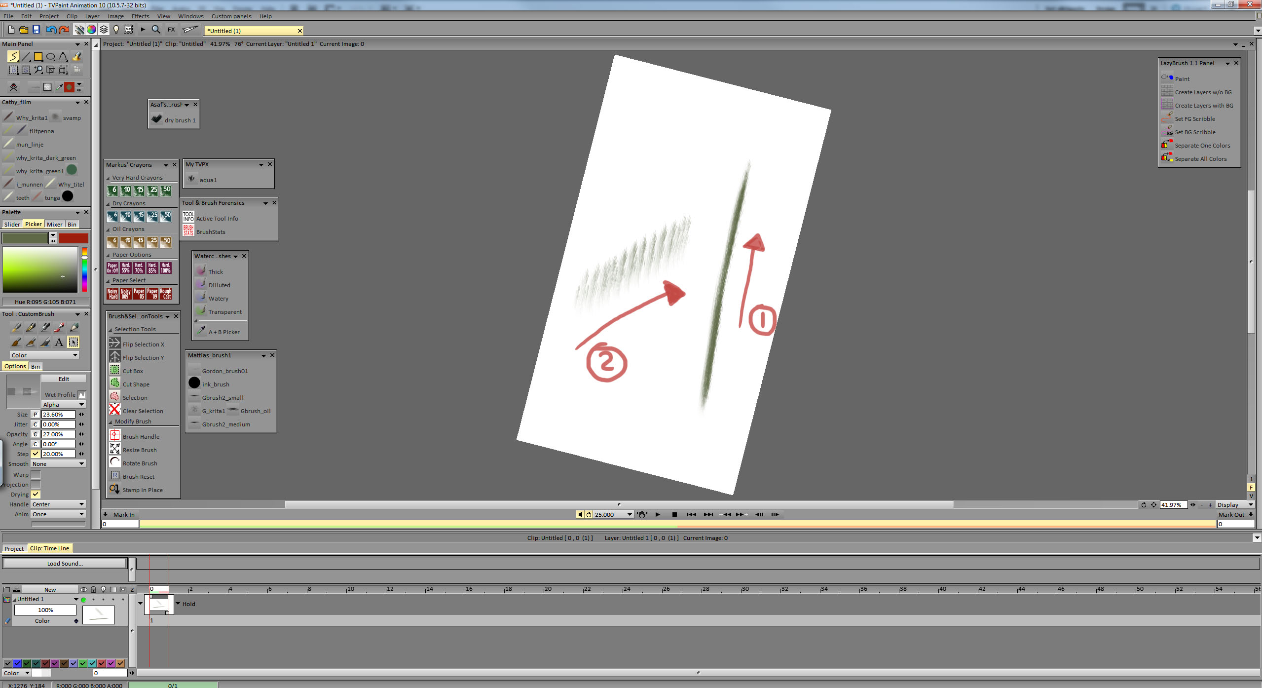1262x688 pixels.
Task: Open a project with the folder icon
Action: tap(23, 30)
